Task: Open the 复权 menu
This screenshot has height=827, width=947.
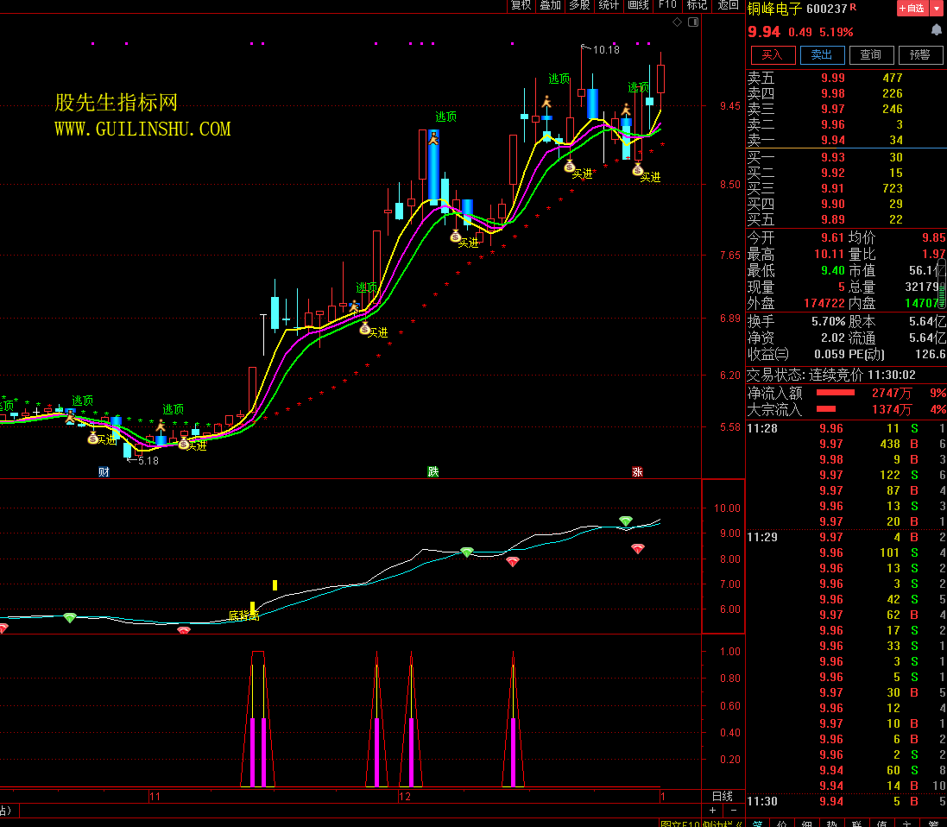Action: 520,5
